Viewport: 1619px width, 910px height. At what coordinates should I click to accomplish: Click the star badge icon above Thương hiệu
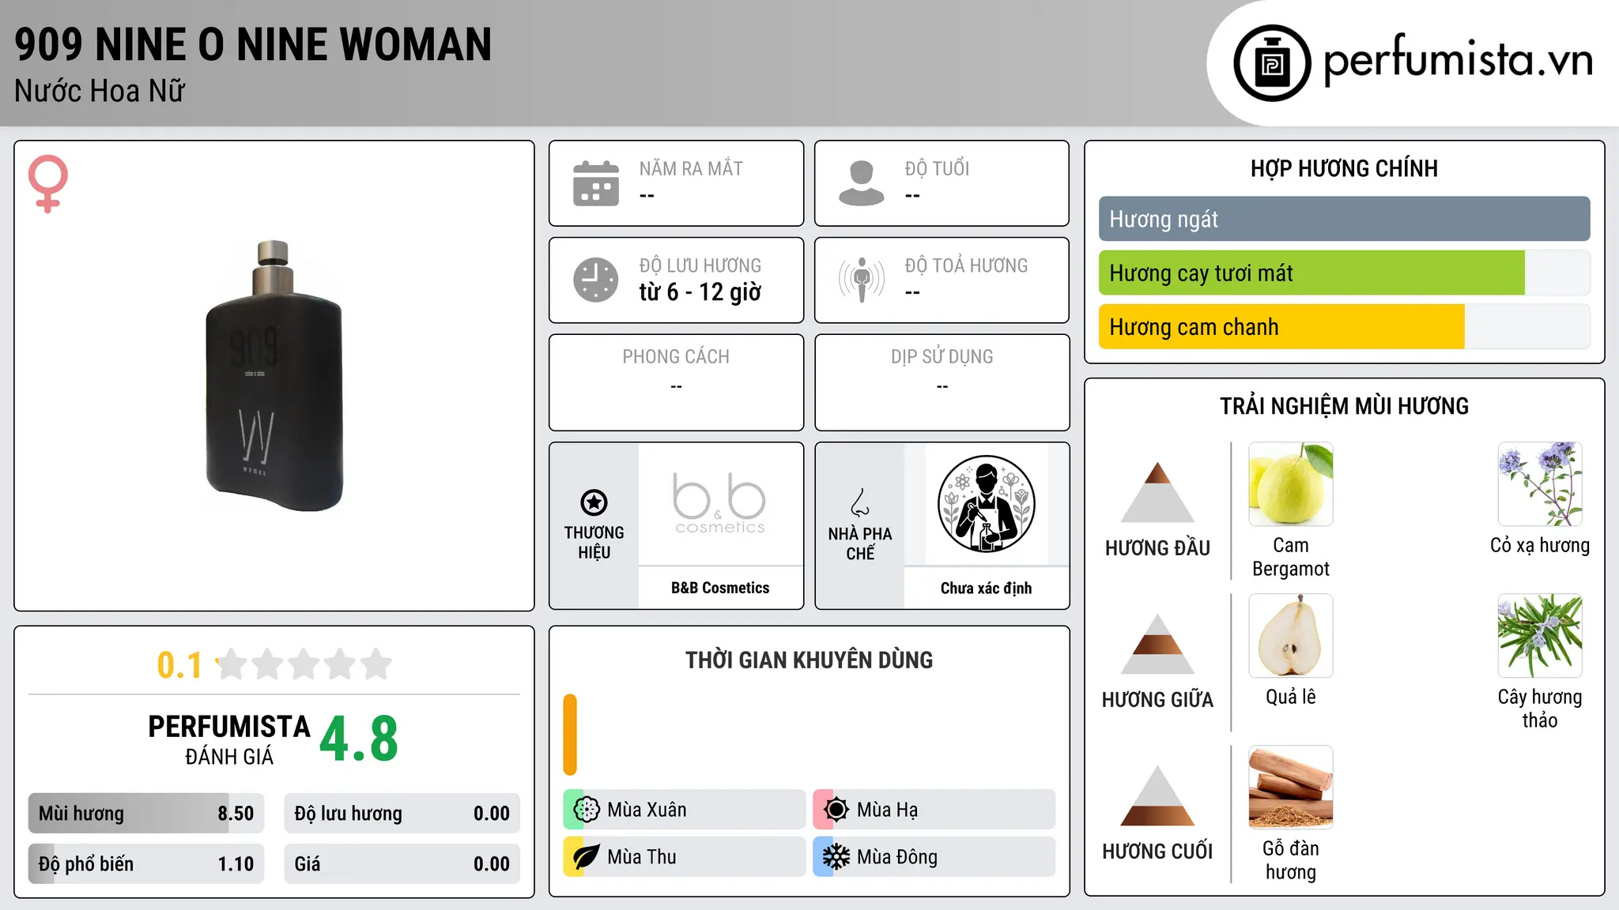[x=594, y=502]
